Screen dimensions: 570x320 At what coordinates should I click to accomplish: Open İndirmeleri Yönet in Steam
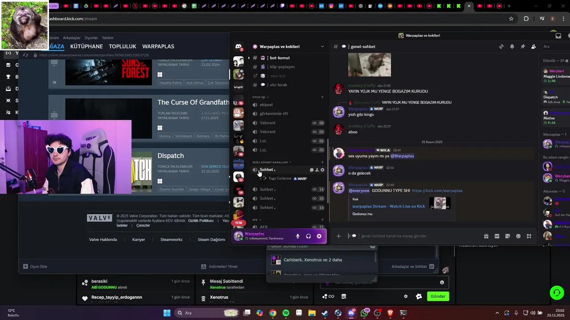220,267
